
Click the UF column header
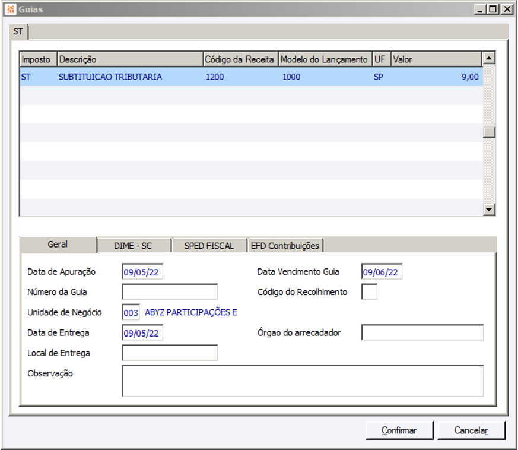(382, 59)
